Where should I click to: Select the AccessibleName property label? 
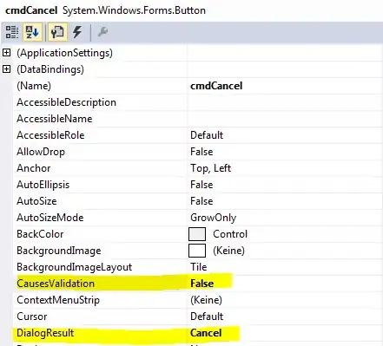[x=55, y=119]
